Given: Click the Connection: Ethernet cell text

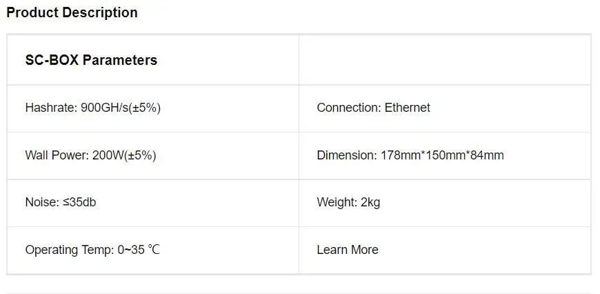Looking at the screenshot, I should 374,108.
